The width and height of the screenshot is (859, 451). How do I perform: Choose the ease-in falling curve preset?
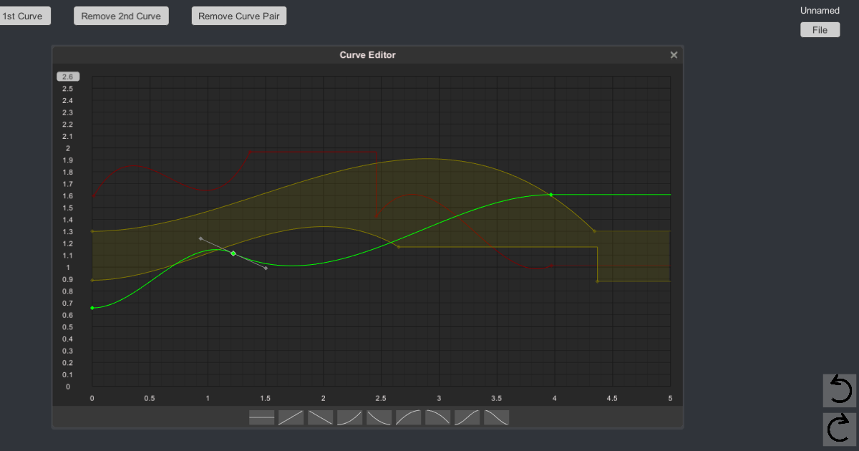(437, 417)
